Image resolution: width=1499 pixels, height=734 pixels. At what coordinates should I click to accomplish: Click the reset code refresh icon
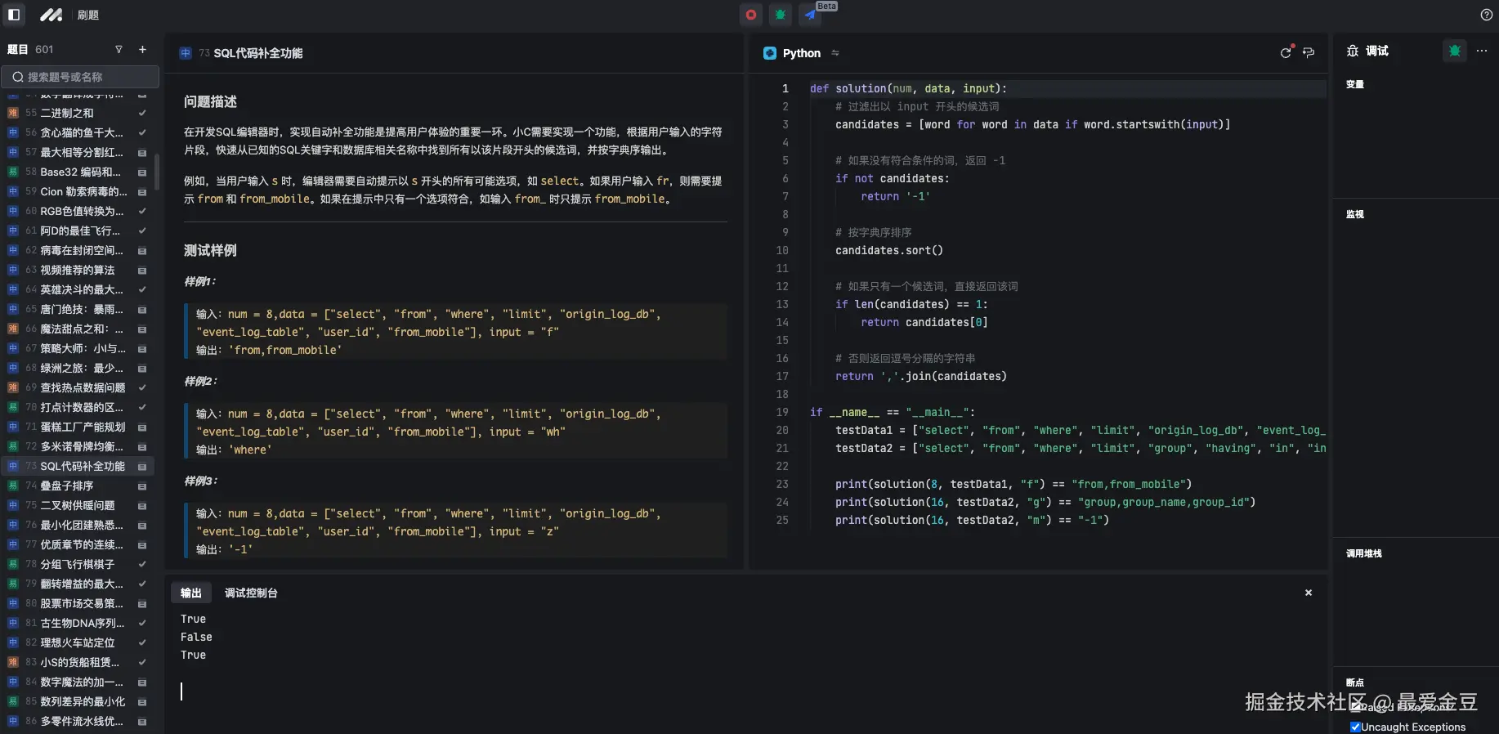(x=1286, y=53)
